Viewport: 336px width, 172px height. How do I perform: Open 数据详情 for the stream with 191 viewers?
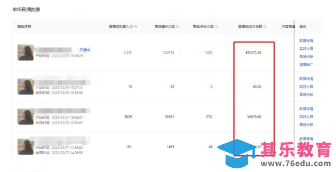click(306, 139)
